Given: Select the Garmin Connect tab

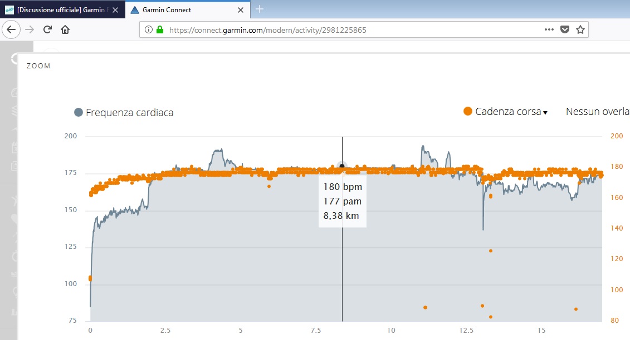Looking at the screenshot, I should pos(188,9).
